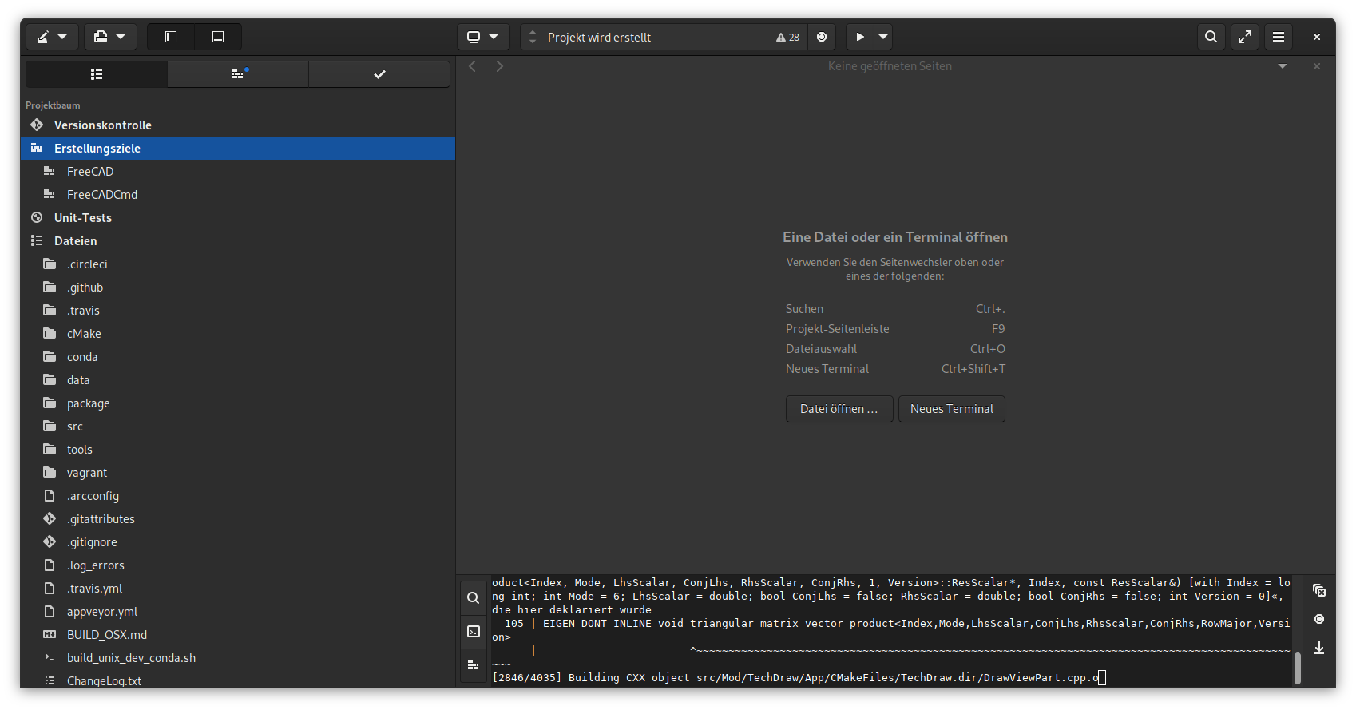Toggle fullscreen mode with arrows icon
This screenshot has width=1356, height=710.
pyautogui.click(x=1245, y=37)
